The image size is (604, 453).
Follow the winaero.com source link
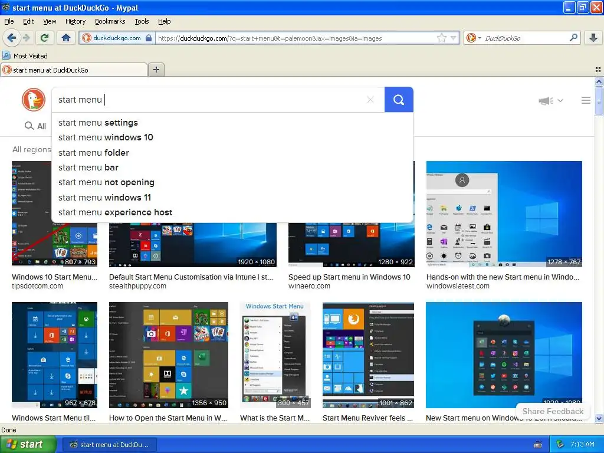309,286
